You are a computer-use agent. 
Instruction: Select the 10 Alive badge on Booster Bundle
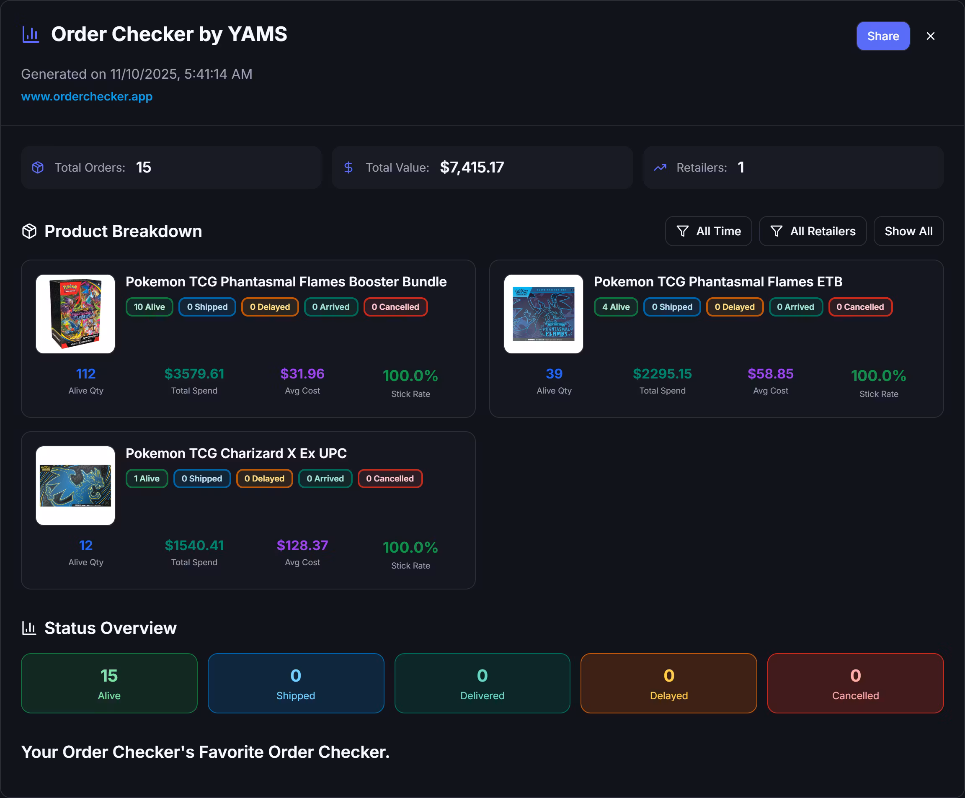pos(150,307)
